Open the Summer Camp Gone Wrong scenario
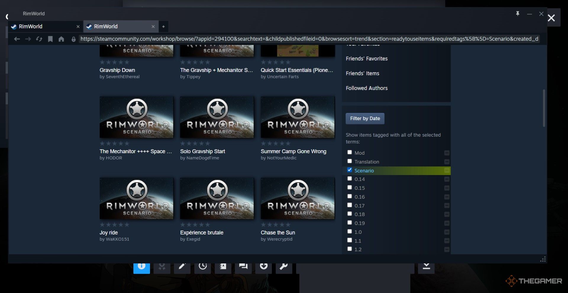The height and width of the screenshot is (293, 568). click(293, 151)
